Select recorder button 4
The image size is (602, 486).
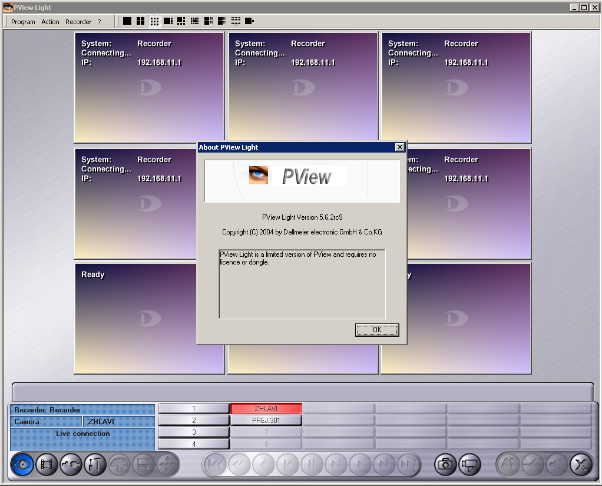click(x=194, y=444)
